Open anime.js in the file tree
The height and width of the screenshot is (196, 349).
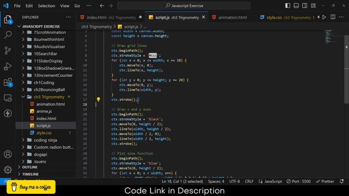pyautogui.click(x=46, y=111)
